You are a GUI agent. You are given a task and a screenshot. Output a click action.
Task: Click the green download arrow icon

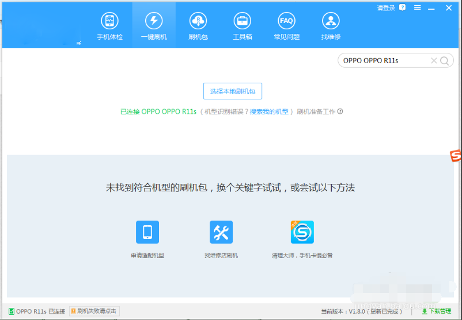(425, 311)
